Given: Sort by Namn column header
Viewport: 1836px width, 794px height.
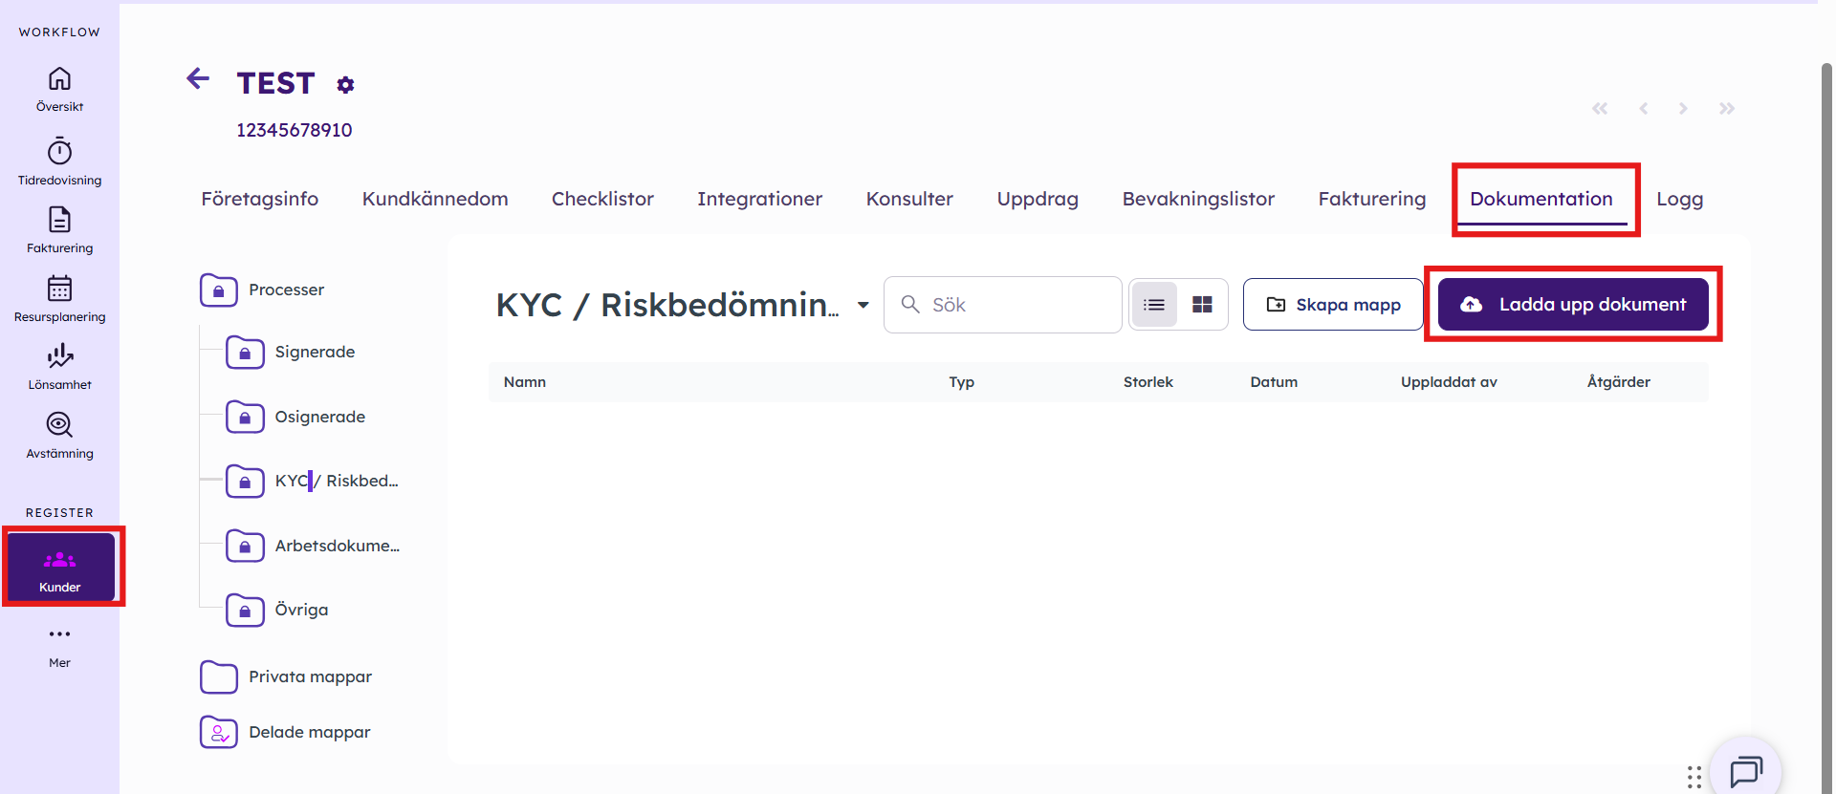Looking at the screenshot, I should click(x=525, y=382).
